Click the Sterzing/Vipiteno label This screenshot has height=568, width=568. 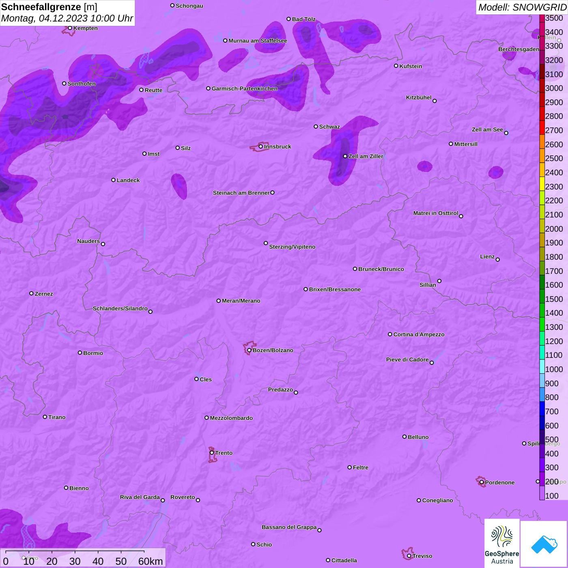click(x=292, y=247)
